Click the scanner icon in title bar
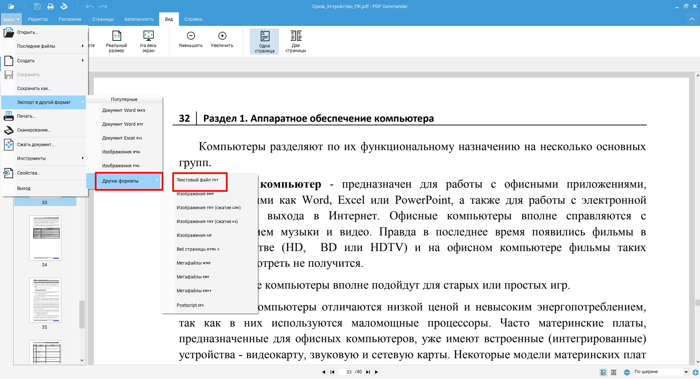Viewport: 700px width, 379px height. pyautogui.click(x=64, y=6)
